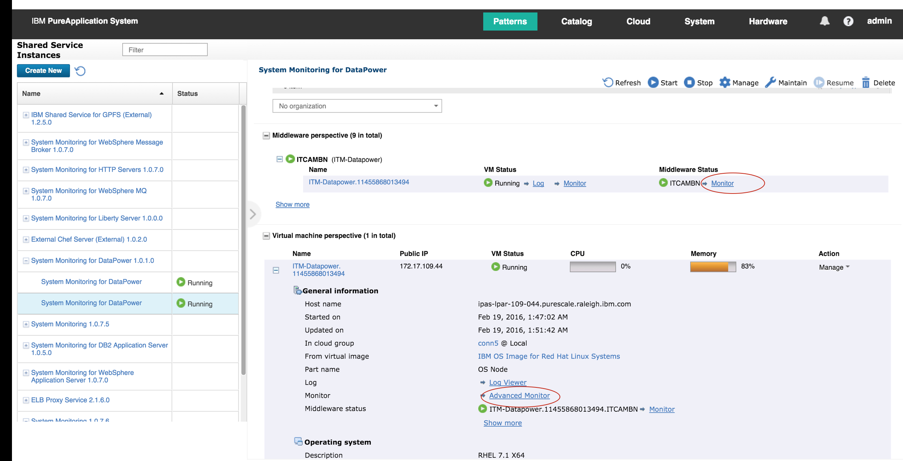The height and width of the screenshot is (461, 903).
Task: Expand System Monitoring for DB2 Application Server node
Action: 26,346
